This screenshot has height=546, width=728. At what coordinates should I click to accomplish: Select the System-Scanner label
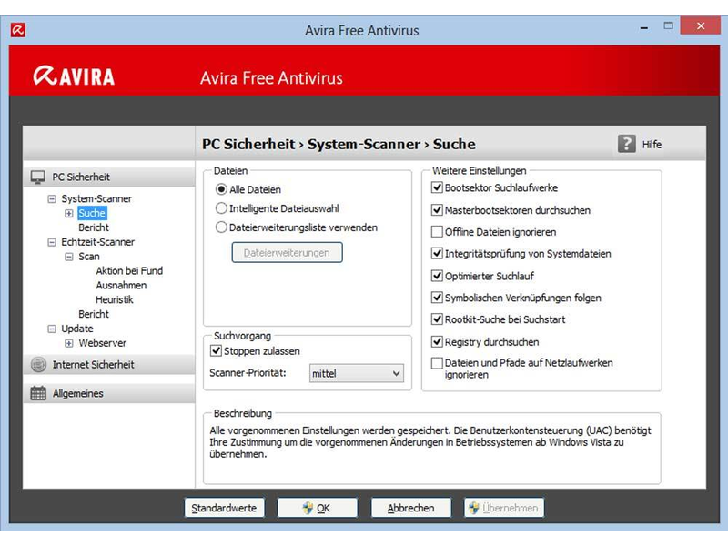[x=96, y=198]
